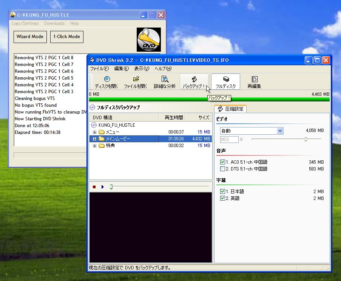Image resolution: width=341 pixels, height=281 pixels.
Task: Click the 4,432 MB size cell
Action: pyautogui.click(x=201, y=139)
